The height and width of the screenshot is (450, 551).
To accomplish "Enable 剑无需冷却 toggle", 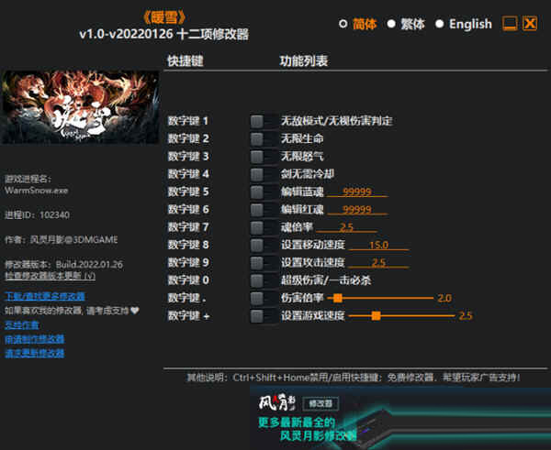I will pyautogui.click(x=263, y=173).
